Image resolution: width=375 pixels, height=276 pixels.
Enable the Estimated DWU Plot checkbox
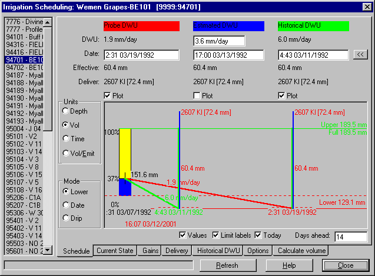point(197,96)
